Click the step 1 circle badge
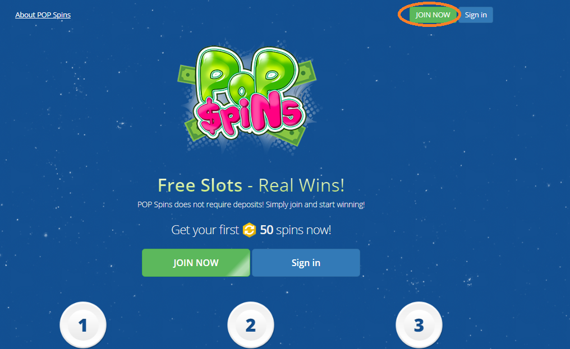Image resolution: width=570 pixels, height=349 pixels. coord(83,325)
